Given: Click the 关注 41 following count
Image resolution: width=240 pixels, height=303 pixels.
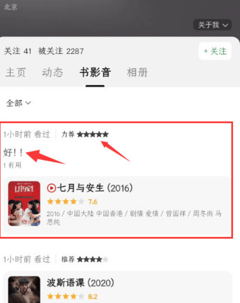Looking at the screenshot, I should (18, 51).
